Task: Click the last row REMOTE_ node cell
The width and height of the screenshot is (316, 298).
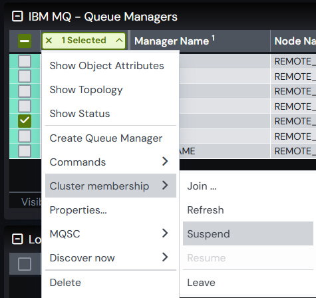Action: [293, 151]
